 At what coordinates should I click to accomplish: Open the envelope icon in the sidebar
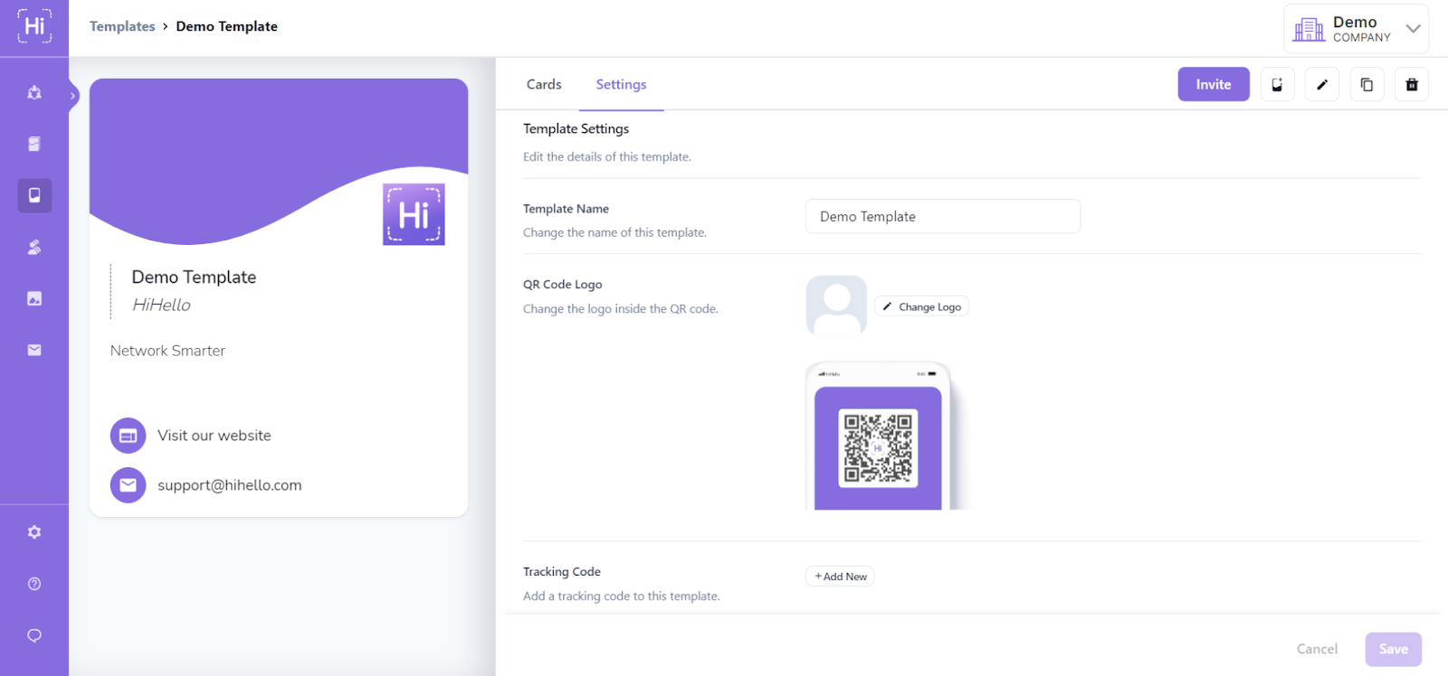[x=34, y=350]
